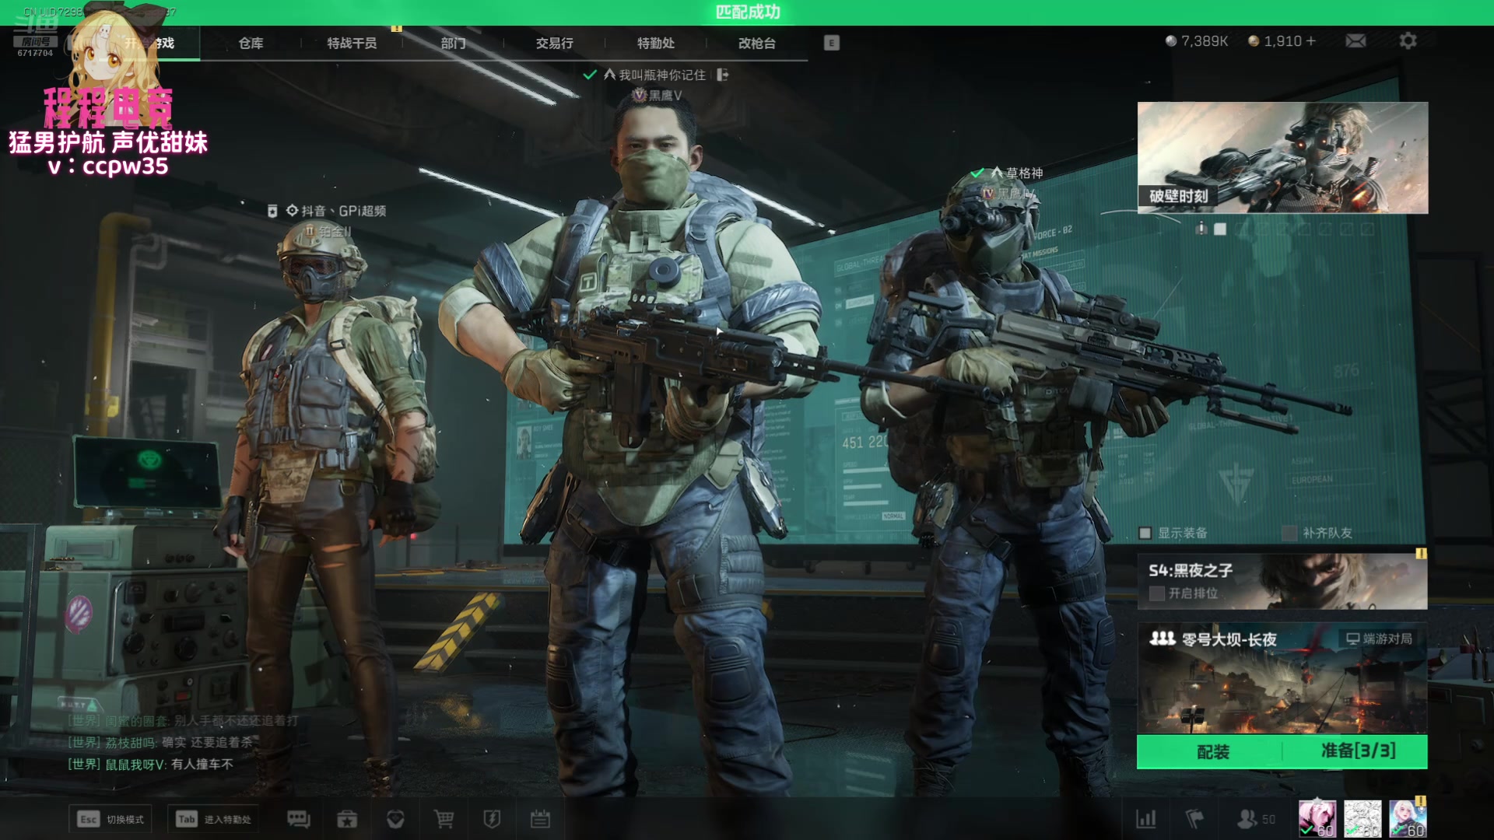This screenshot has height=840, width=1494.
Task: Click the player name 抖音、GPi超频
Action: (343, 211)
